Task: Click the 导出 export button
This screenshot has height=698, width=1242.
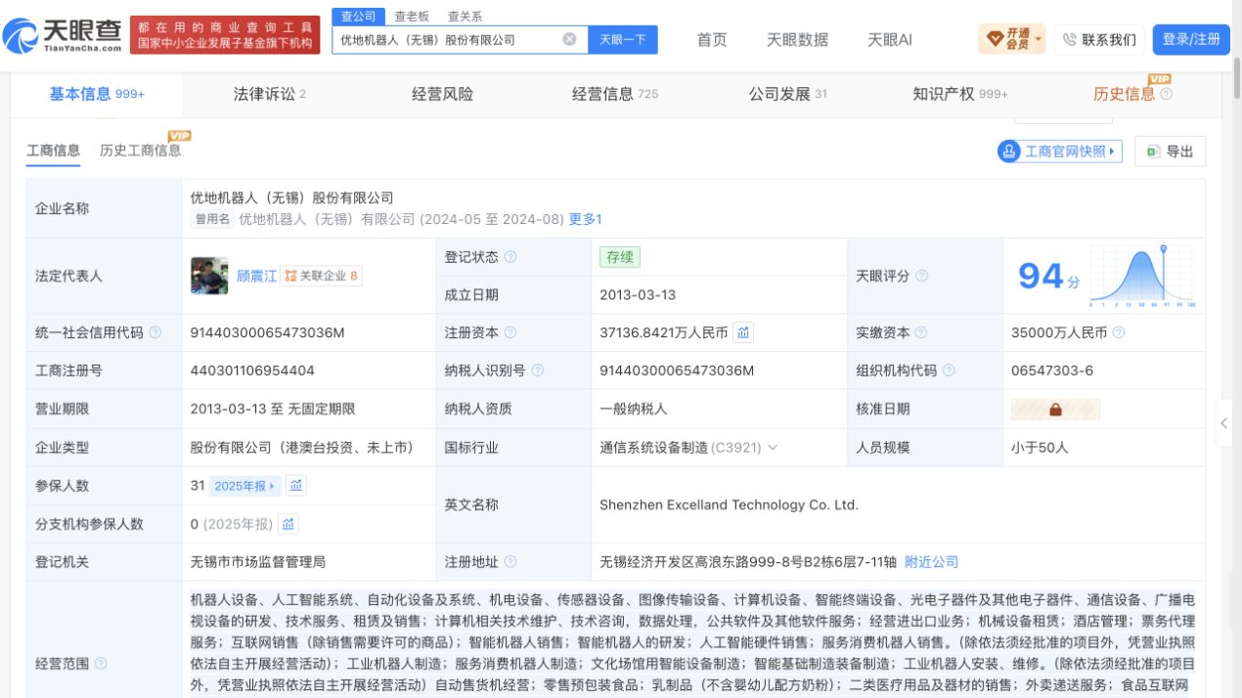Action: pos(1171,152)
